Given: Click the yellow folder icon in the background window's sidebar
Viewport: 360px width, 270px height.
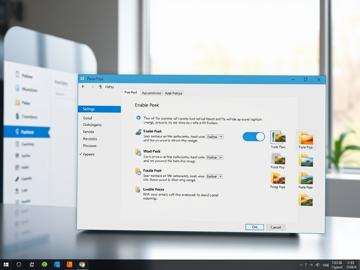Looking at the screenshot, I should pos(18,102).
